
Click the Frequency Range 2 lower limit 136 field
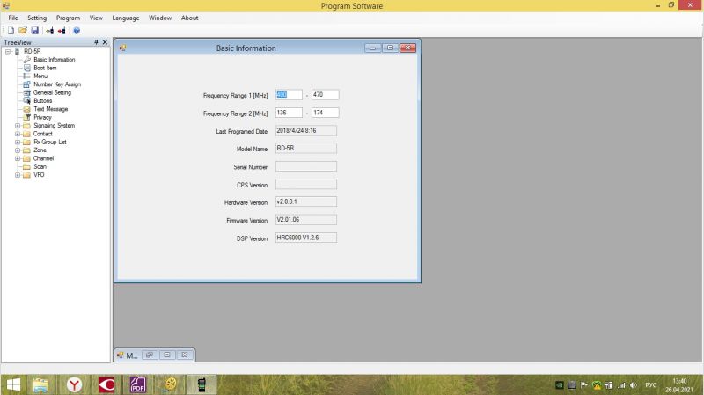(x=289, y=113)
